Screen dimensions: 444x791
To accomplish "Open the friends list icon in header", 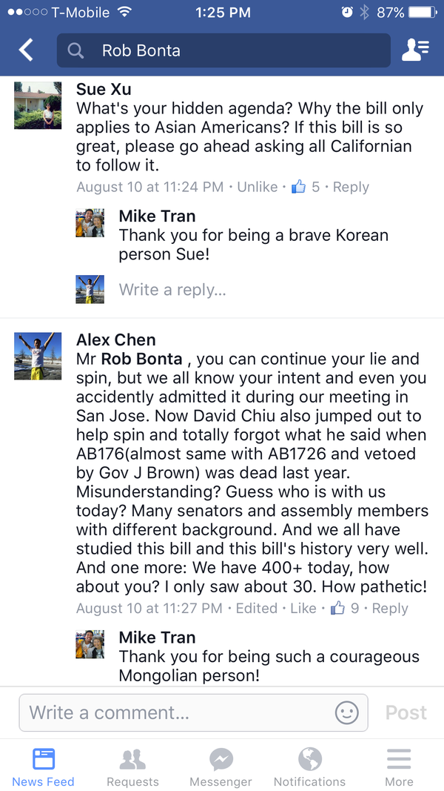I will point(414,50).
